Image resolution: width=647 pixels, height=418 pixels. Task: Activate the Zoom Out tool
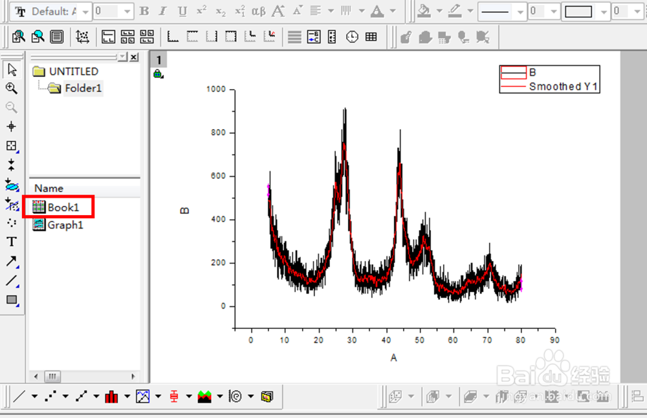click(12, 108)
